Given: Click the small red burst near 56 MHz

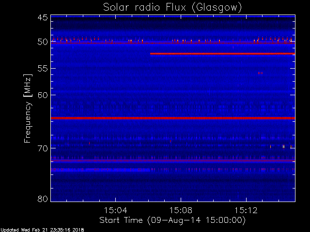Looking at the screenshot, I should point(261,73).
